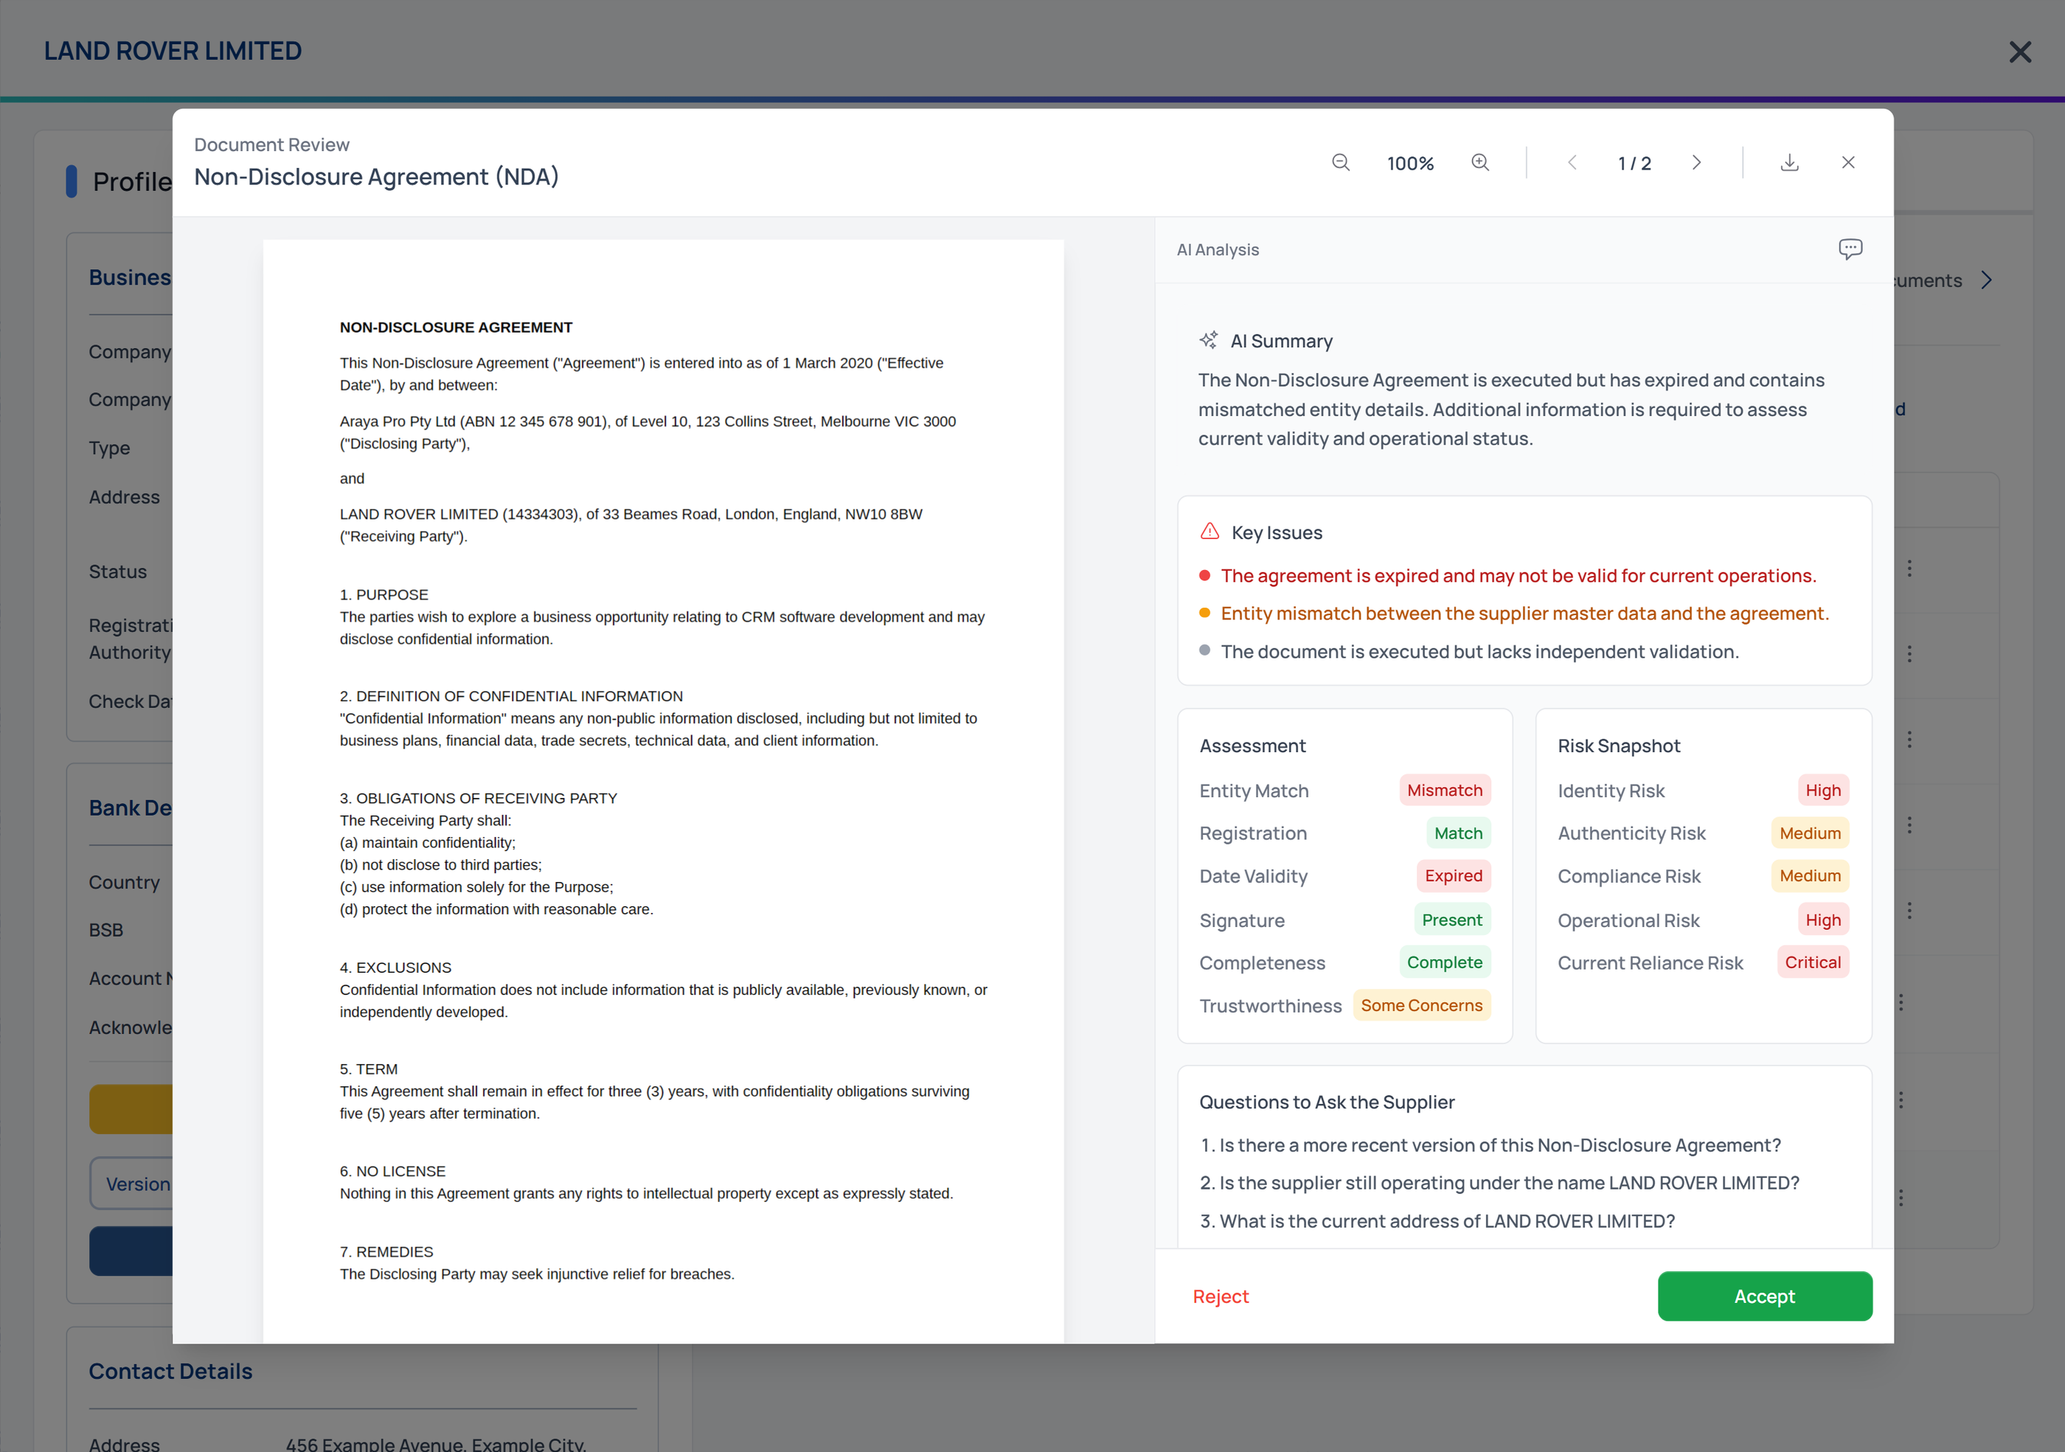Click the Some Concerns trustworthiness badge
The height and width of the screenshot is (1452, 2065).
(1420, 1005)
